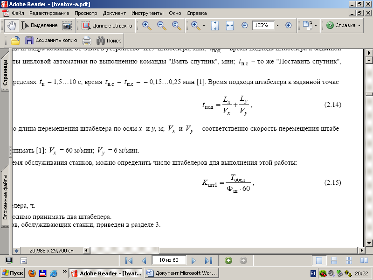Viewport: 373px width, 280px height.
Task: Open the Вложенные файлы side panel tab
Action: [5, 196]
